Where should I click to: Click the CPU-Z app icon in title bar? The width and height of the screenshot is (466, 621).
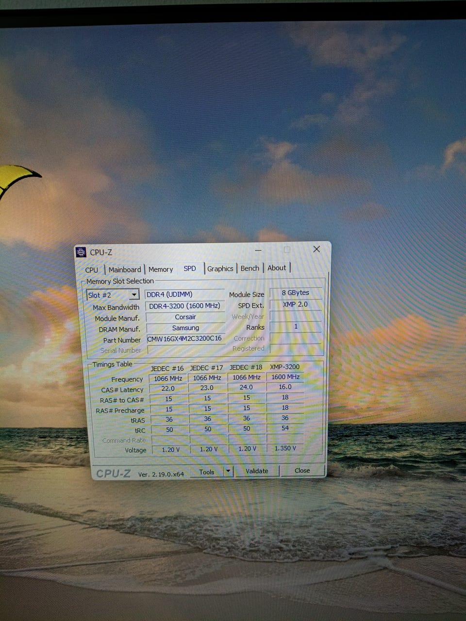pyautogui.click(x=82, y=252)
